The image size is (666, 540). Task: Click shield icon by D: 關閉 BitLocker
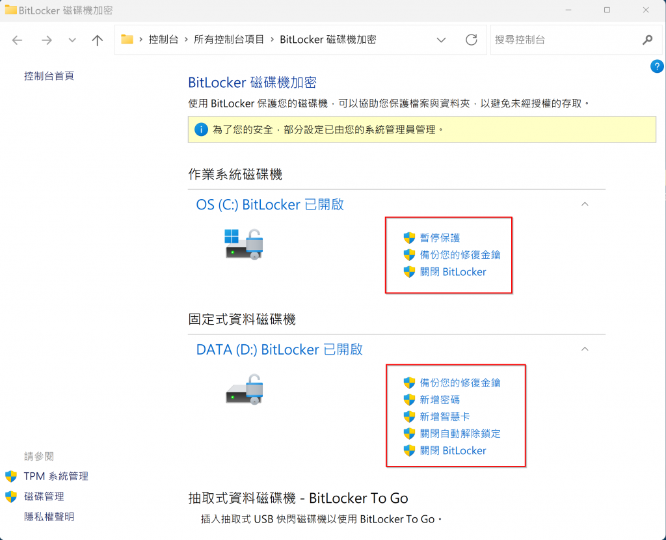pyautogui.click(x=409, y=451)
